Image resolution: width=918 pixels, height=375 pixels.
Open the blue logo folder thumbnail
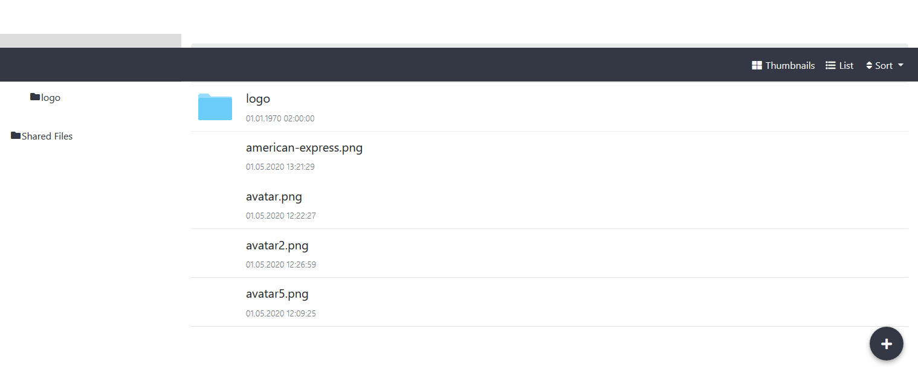[x=215, y=107]
